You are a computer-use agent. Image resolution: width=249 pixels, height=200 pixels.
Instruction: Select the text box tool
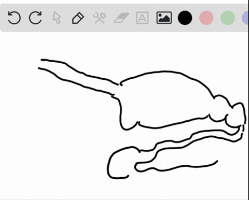142,18
